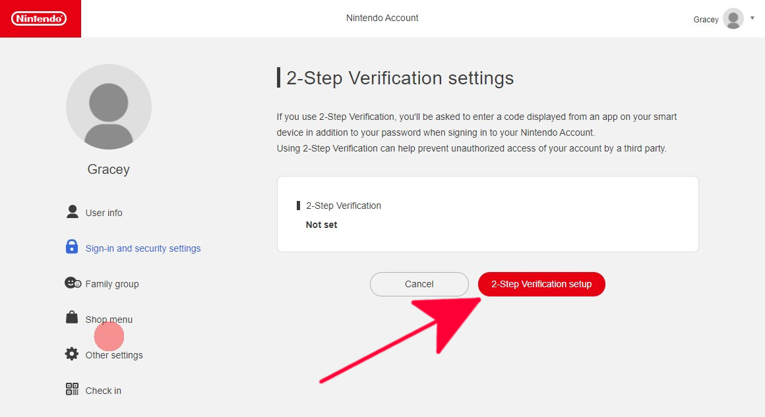
Task: Click the Family group faces icon
Action: (72, 283)
